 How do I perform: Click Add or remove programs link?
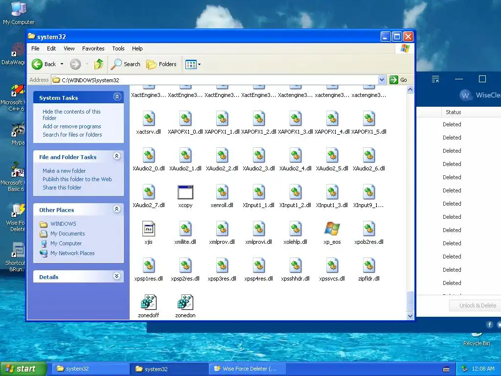coord(72,126)
